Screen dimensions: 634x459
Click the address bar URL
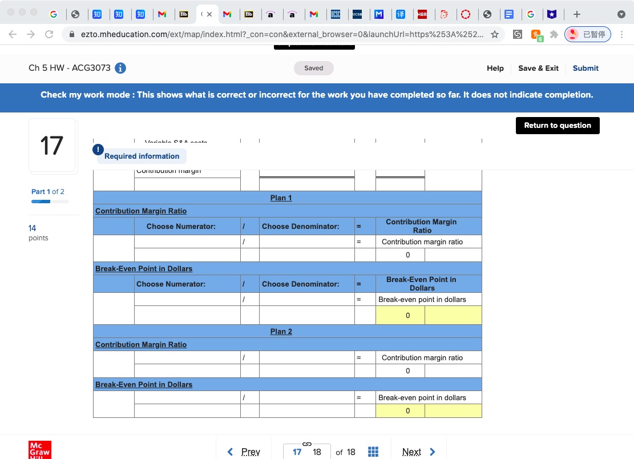pos(282,34)
